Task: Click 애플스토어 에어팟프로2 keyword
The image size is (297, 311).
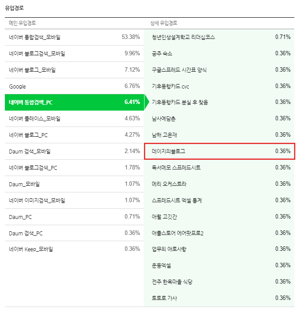Action: (178, 233)
